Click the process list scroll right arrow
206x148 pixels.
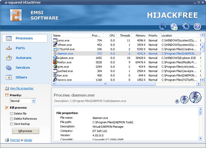pyautogui.click(x=198, y=84)
